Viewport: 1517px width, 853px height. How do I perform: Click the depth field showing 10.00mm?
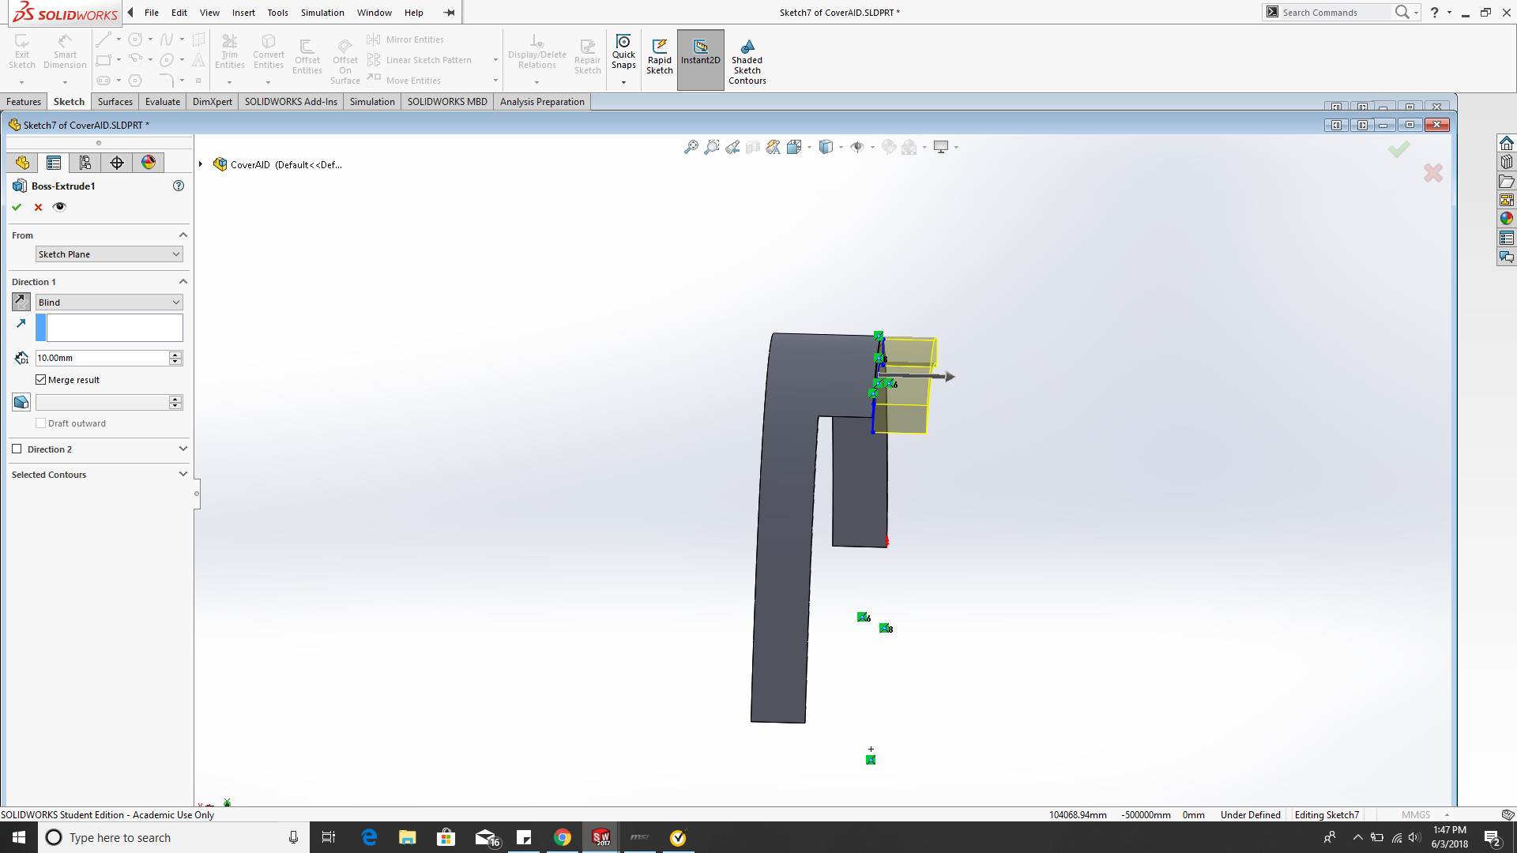pyautogui.click(x=102, y=358)
